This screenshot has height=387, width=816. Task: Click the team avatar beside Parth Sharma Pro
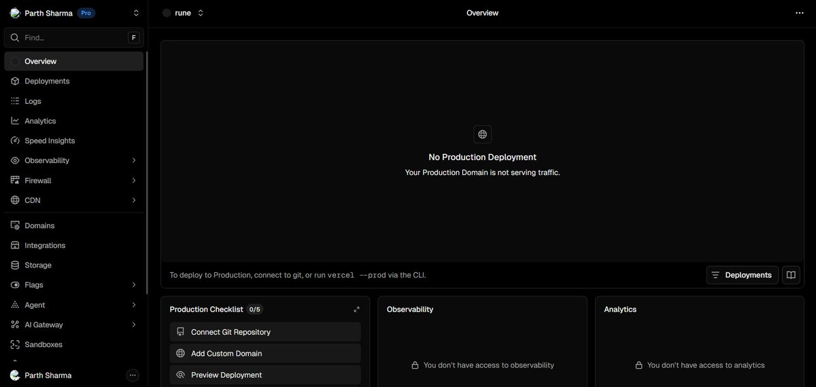click(15, 13)
